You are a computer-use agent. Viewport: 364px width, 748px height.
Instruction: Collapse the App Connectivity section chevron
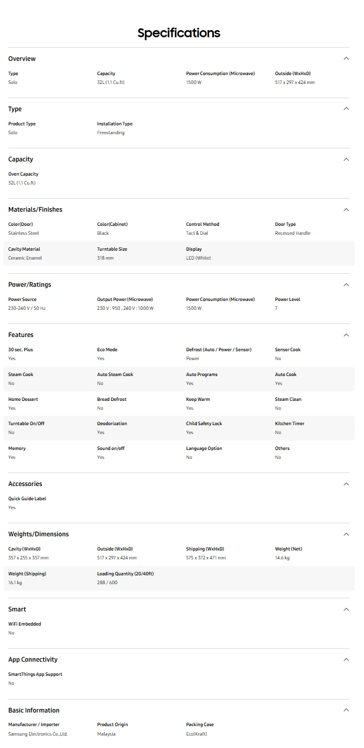click(x=346, y=659)
